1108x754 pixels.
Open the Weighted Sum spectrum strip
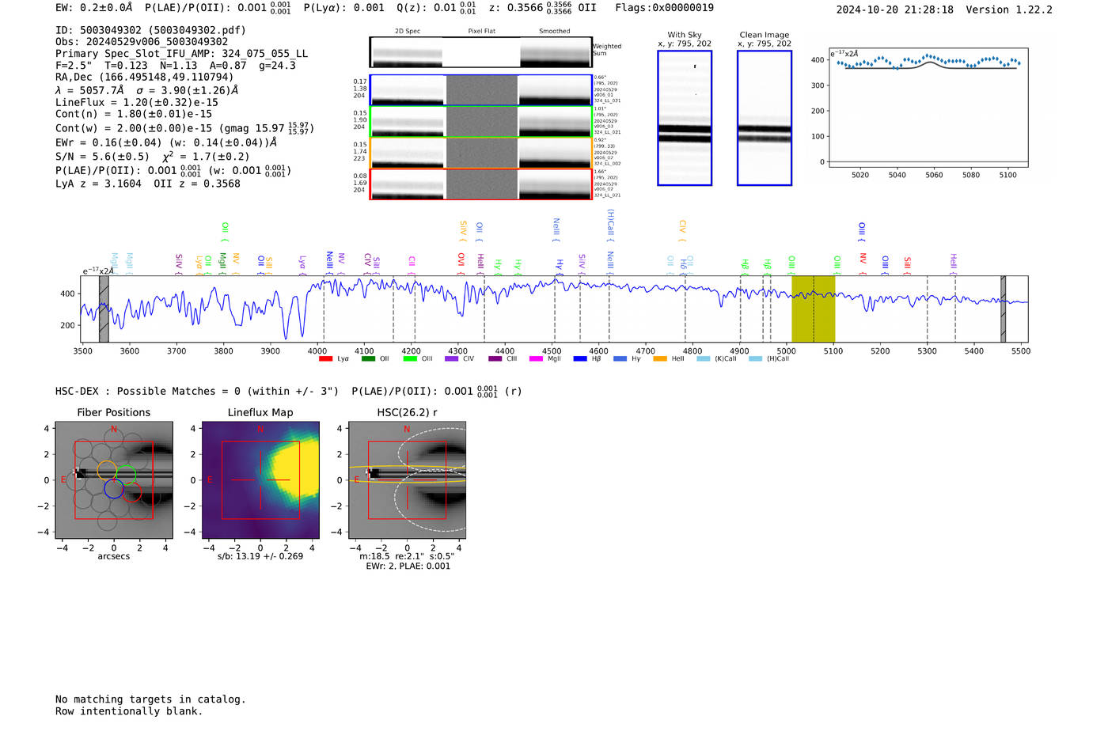pos(481,52)
